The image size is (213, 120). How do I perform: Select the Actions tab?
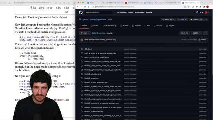[124, 26]
